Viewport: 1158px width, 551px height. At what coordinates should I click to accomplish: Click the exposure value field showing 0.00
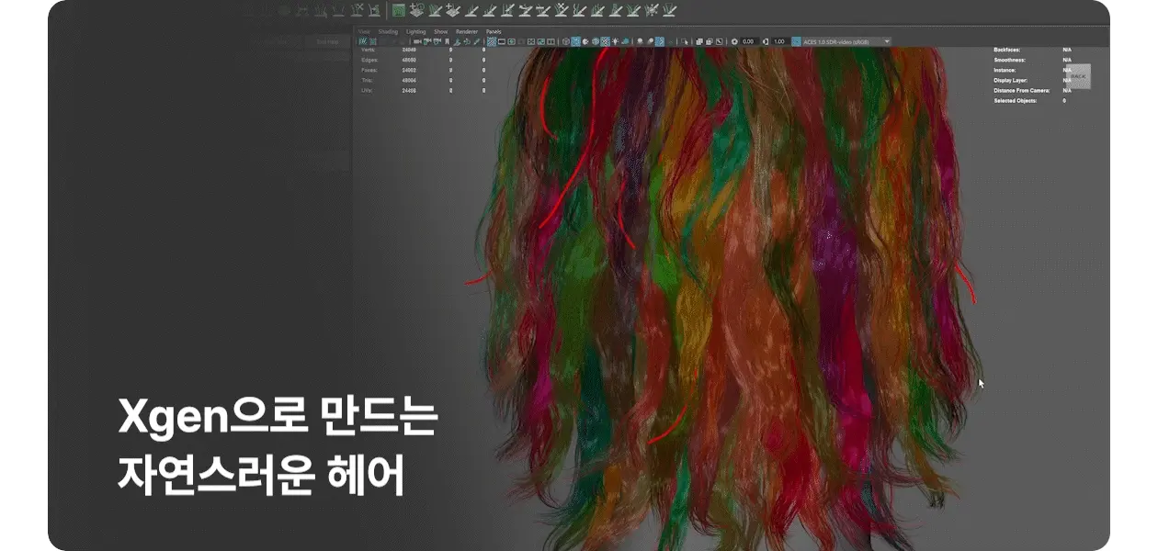point(748,42)
